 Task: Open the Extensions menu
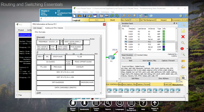pyautogui.click(x=105, y=12)
